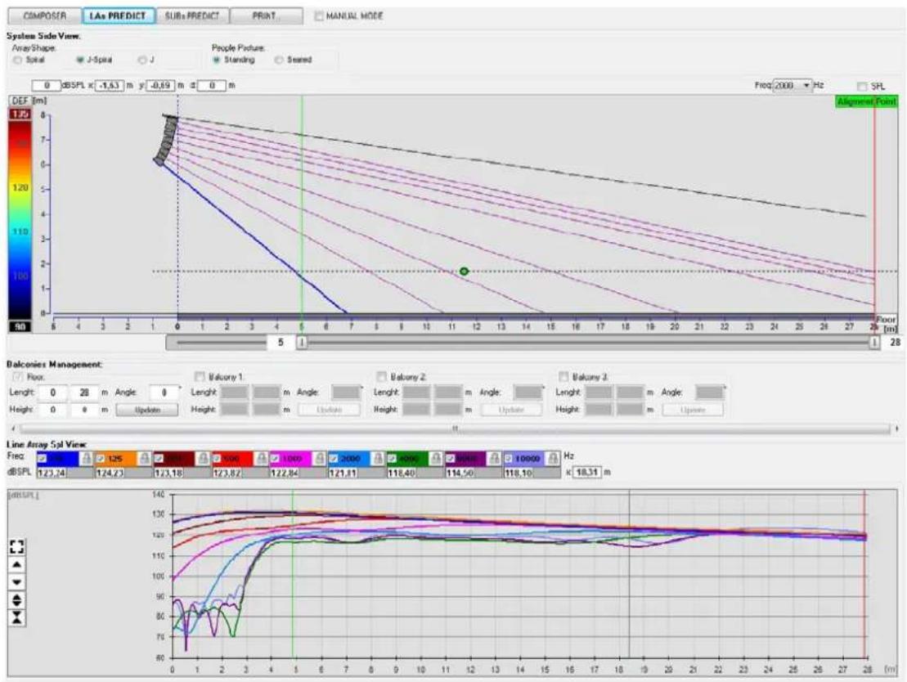907x682 pixels.
Task: Switch to the Composer tab
Action: click(45, 16)
